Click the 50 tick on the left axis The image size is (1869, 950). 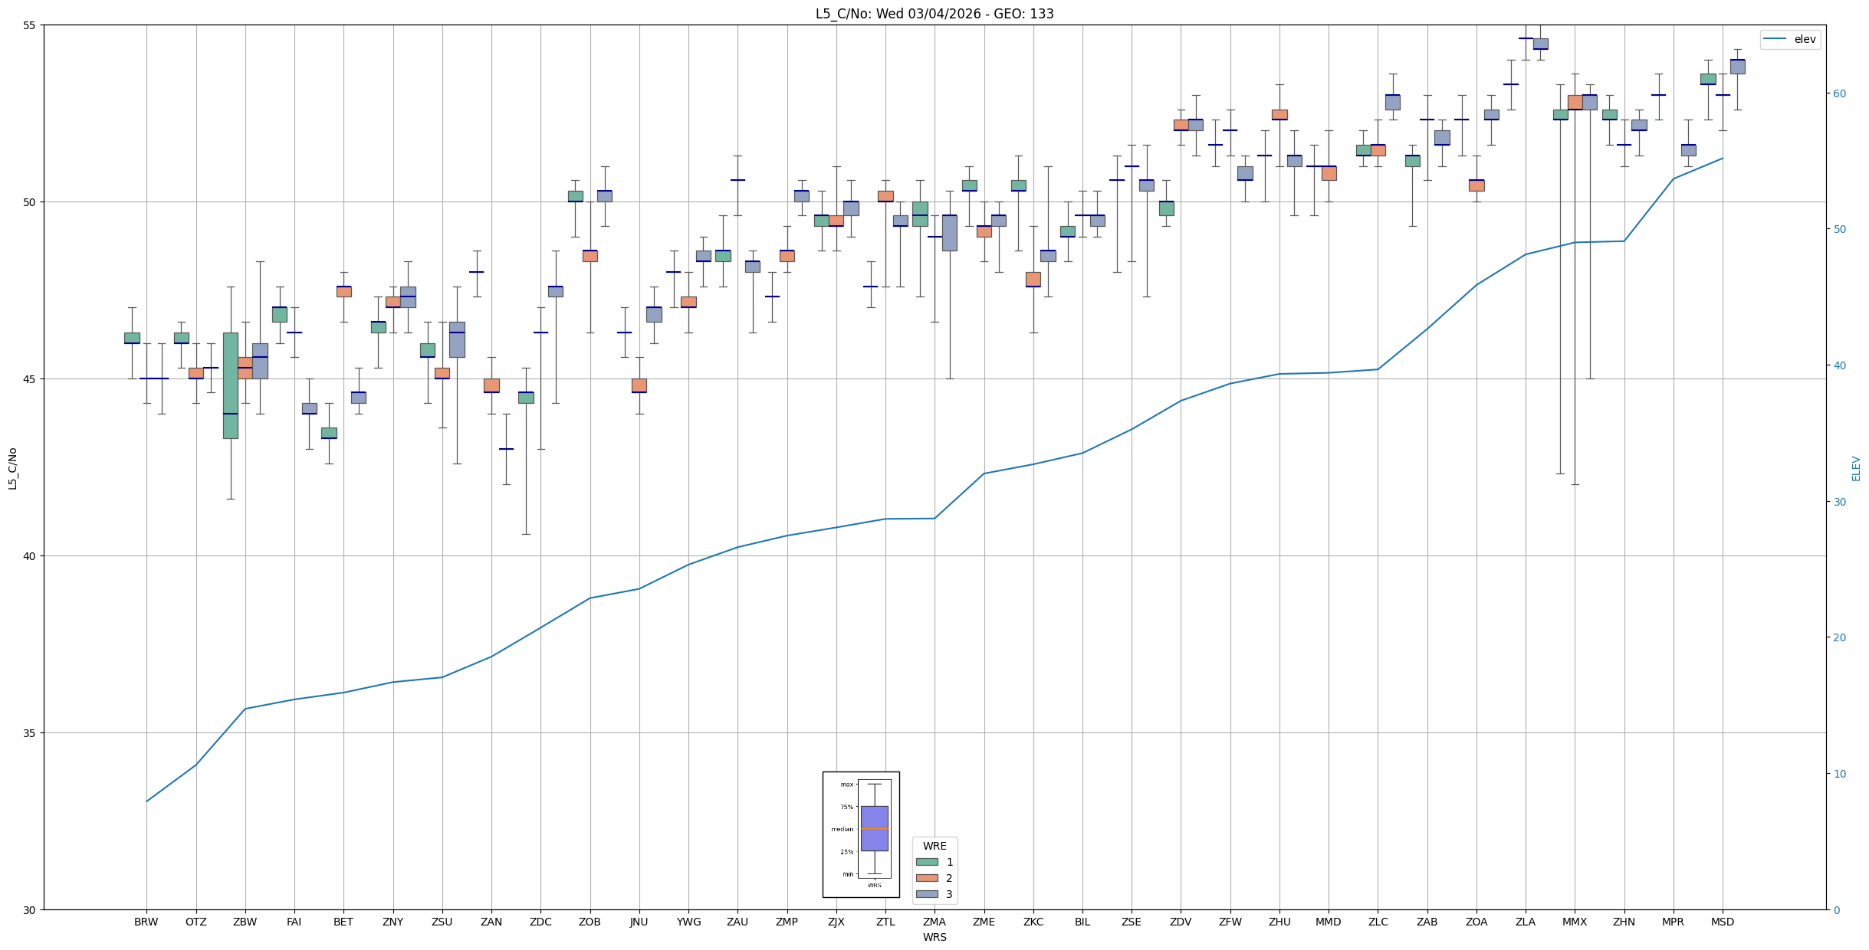pos(30,202)
